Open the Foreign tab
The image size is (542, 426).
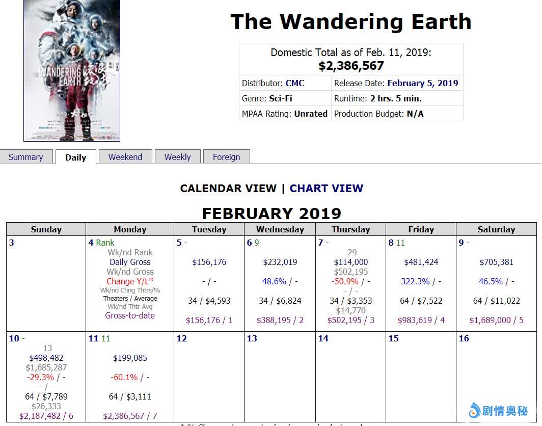pos(226,157)
